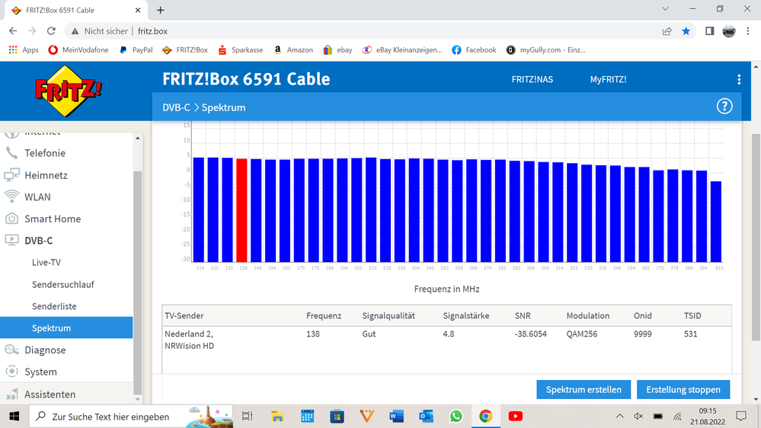Open the help question mark icon

[x=724, y=107]
